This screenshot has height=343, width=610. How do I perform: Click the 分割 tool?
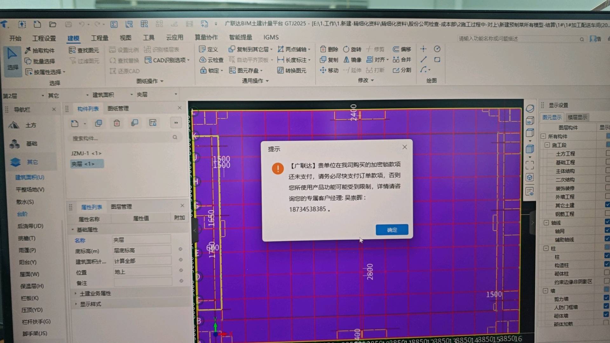coord(402,70)
